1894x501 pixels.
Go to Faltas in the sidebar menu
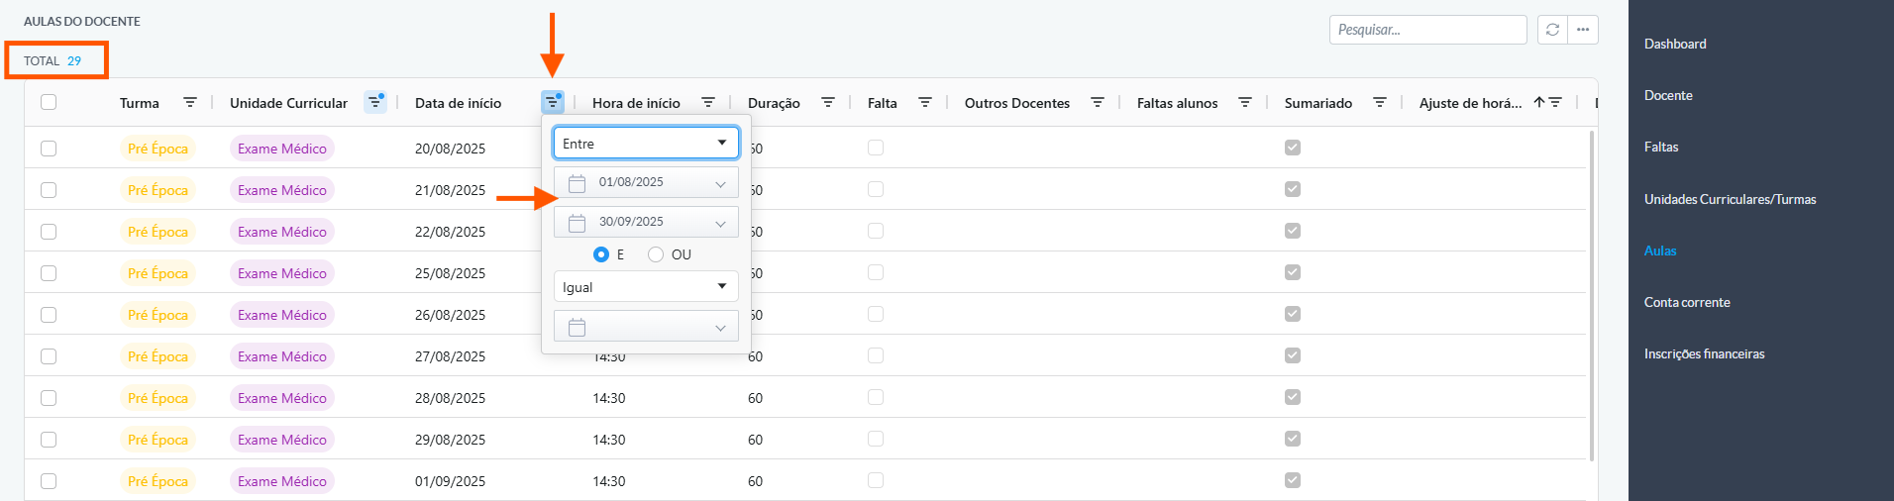tap(1661, 147)
